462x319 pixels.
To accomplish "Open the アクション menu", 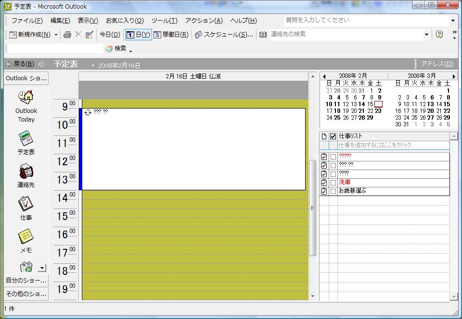I will pos(204,21).
